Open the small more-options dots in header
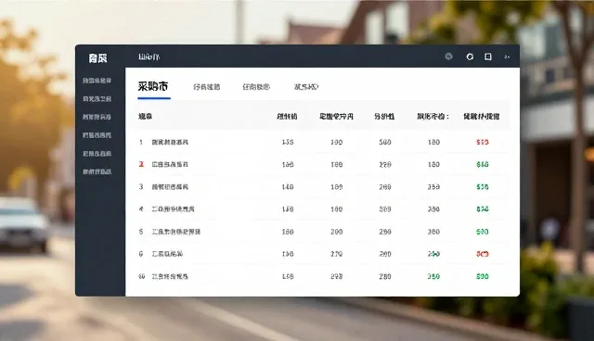The height and width of the screenshot is (341, 594). 507,57
